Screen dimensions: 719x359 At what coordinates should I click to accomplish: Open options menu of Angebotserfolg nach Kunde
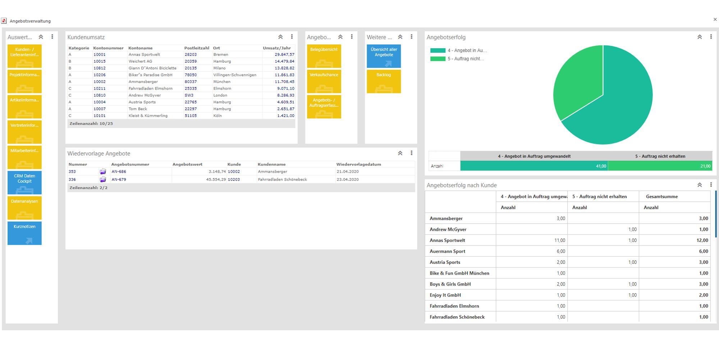pyautogui.click(x=711, y=185)
